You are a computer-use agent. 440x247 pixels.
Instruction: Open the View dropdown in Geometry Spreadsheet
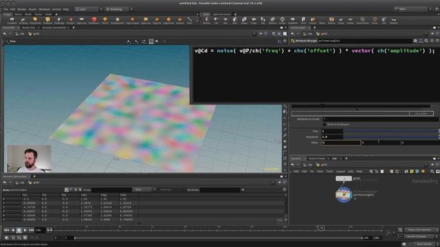144,190
